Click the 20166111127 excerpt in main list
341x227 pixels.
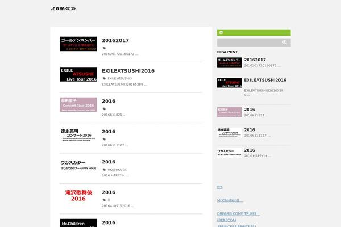(x=115, y=145)
